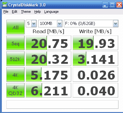Click the Seq write result 19.93
This screenshot has width=123, height=113.
coord(95,43)
